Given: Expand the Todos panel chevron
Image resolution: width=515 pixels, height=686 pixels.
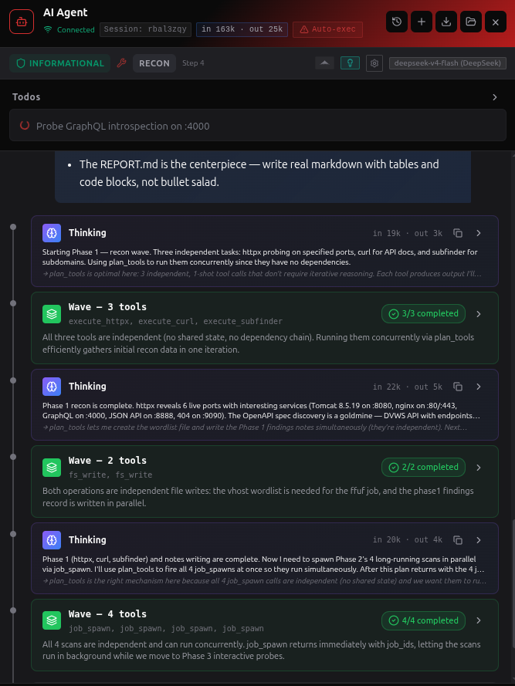Looking at the screenshot, I should [495, 97].
